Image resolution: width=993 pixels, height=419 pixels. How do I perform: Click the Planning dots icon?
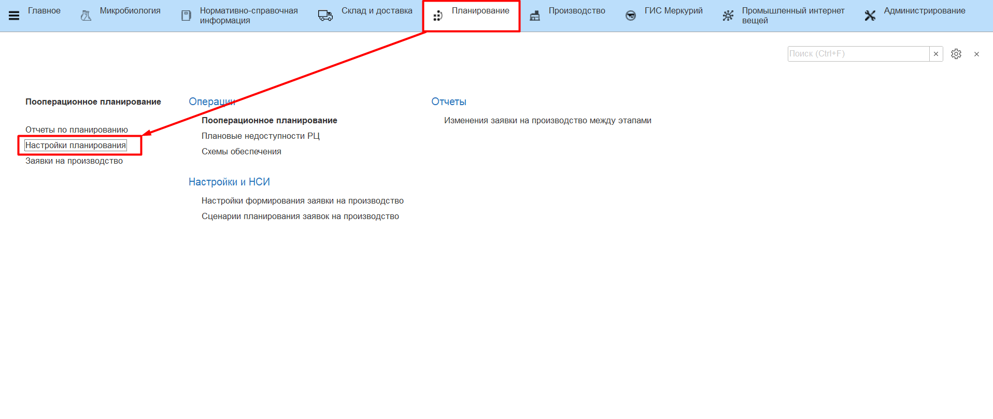click(x=438, y=16)
